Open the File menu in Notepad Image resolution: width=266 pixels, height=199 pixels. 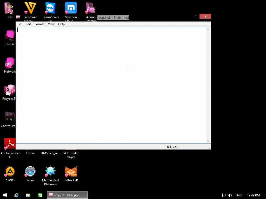point(20,24)
